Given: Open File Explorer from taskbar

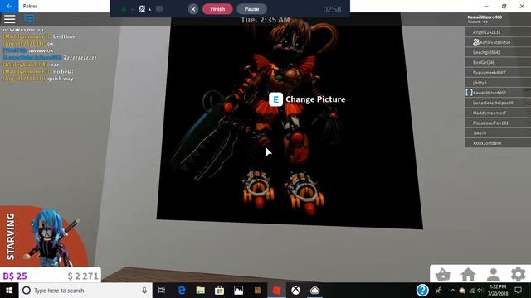Looking at the screenshot, I should point(201,291).
